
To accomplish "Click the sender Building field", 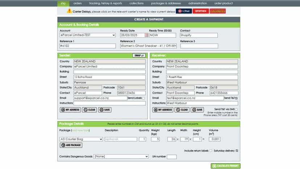I will coord(109,72).
